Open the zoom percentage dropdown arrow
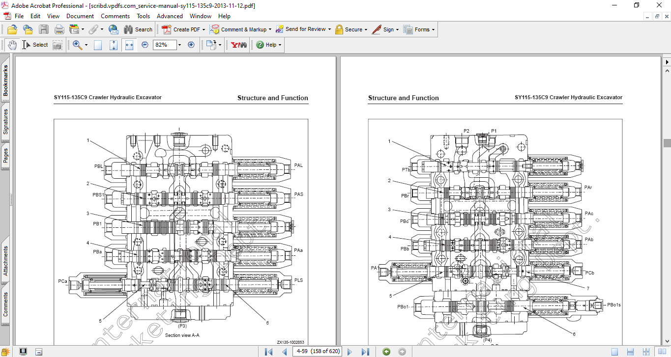 179,45
